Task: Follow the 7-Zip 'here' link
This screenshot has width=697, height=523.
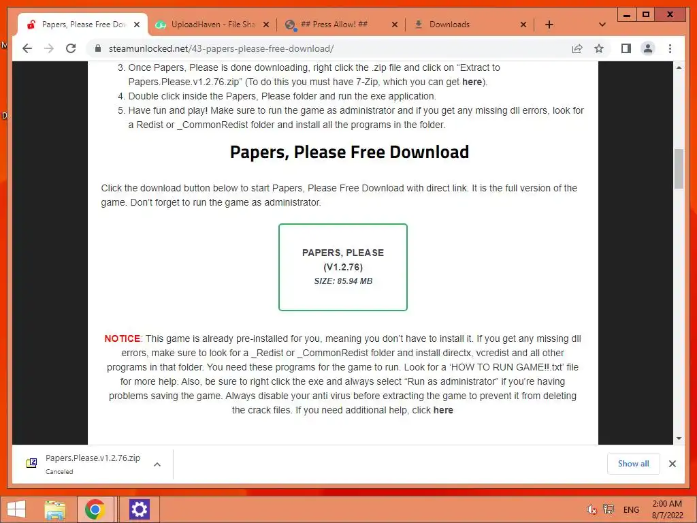Action: [x=472, y=82]
